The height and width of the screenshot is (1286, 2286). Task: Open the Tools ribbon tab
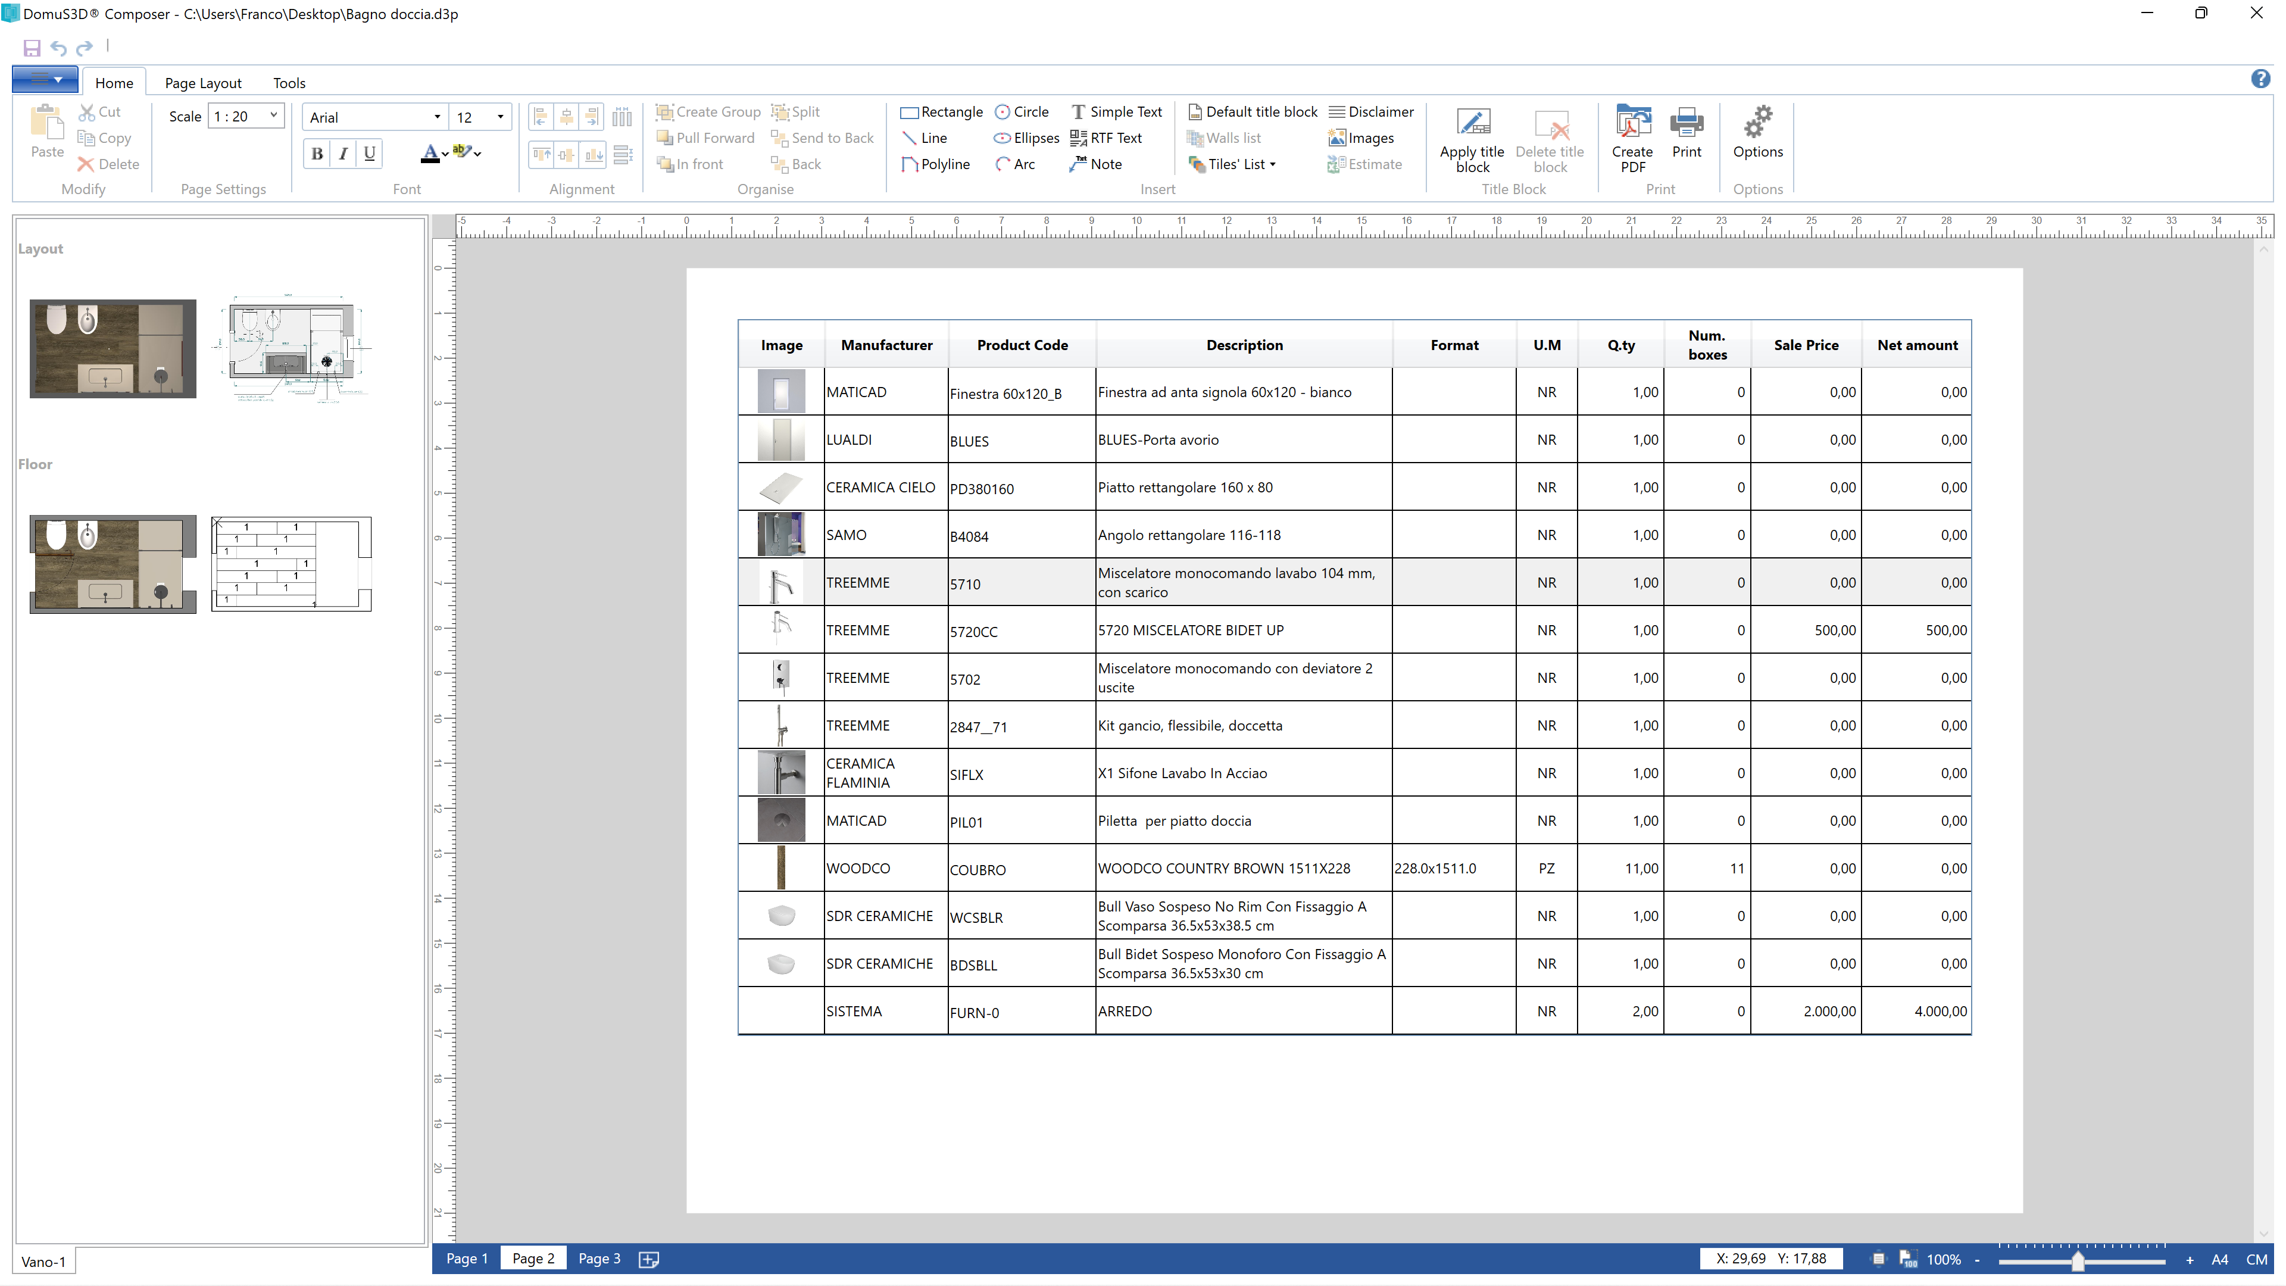click(x=289, y=83)
